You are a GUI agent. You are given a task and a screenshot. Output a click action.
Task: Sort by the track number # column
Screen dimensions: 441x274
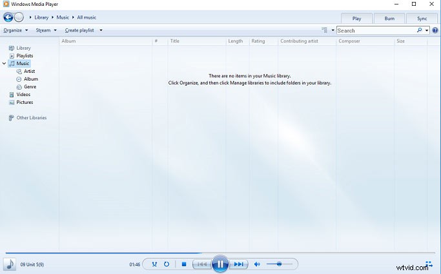tap(159, 41)
